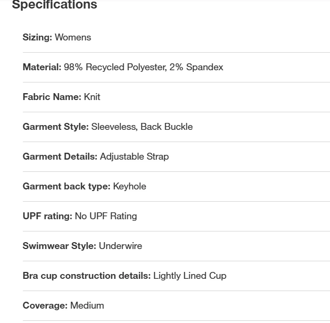Click the Material label
This screenshot has width=330, height=323.
[42, 67]
